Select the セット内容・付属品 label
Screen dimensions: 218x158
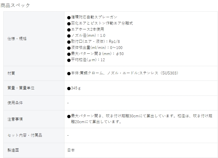pos(25,135)
